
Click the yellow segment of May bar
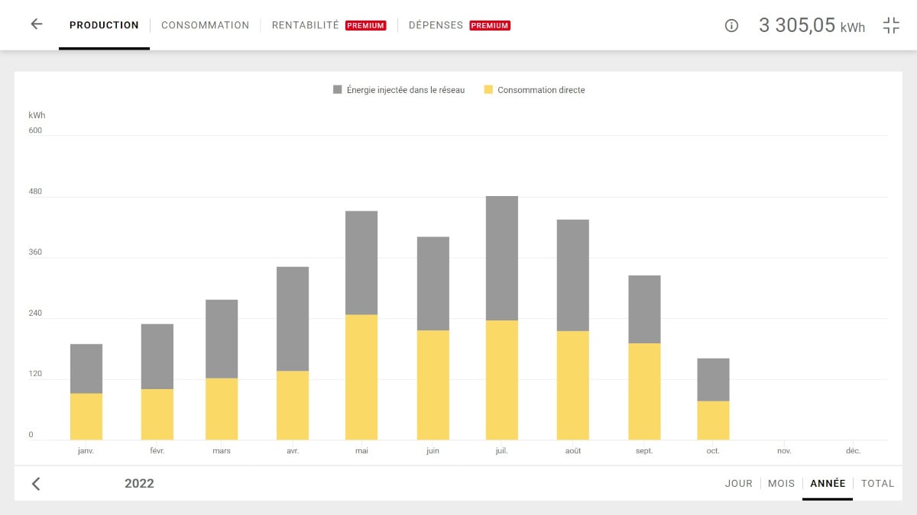(361, 377)
